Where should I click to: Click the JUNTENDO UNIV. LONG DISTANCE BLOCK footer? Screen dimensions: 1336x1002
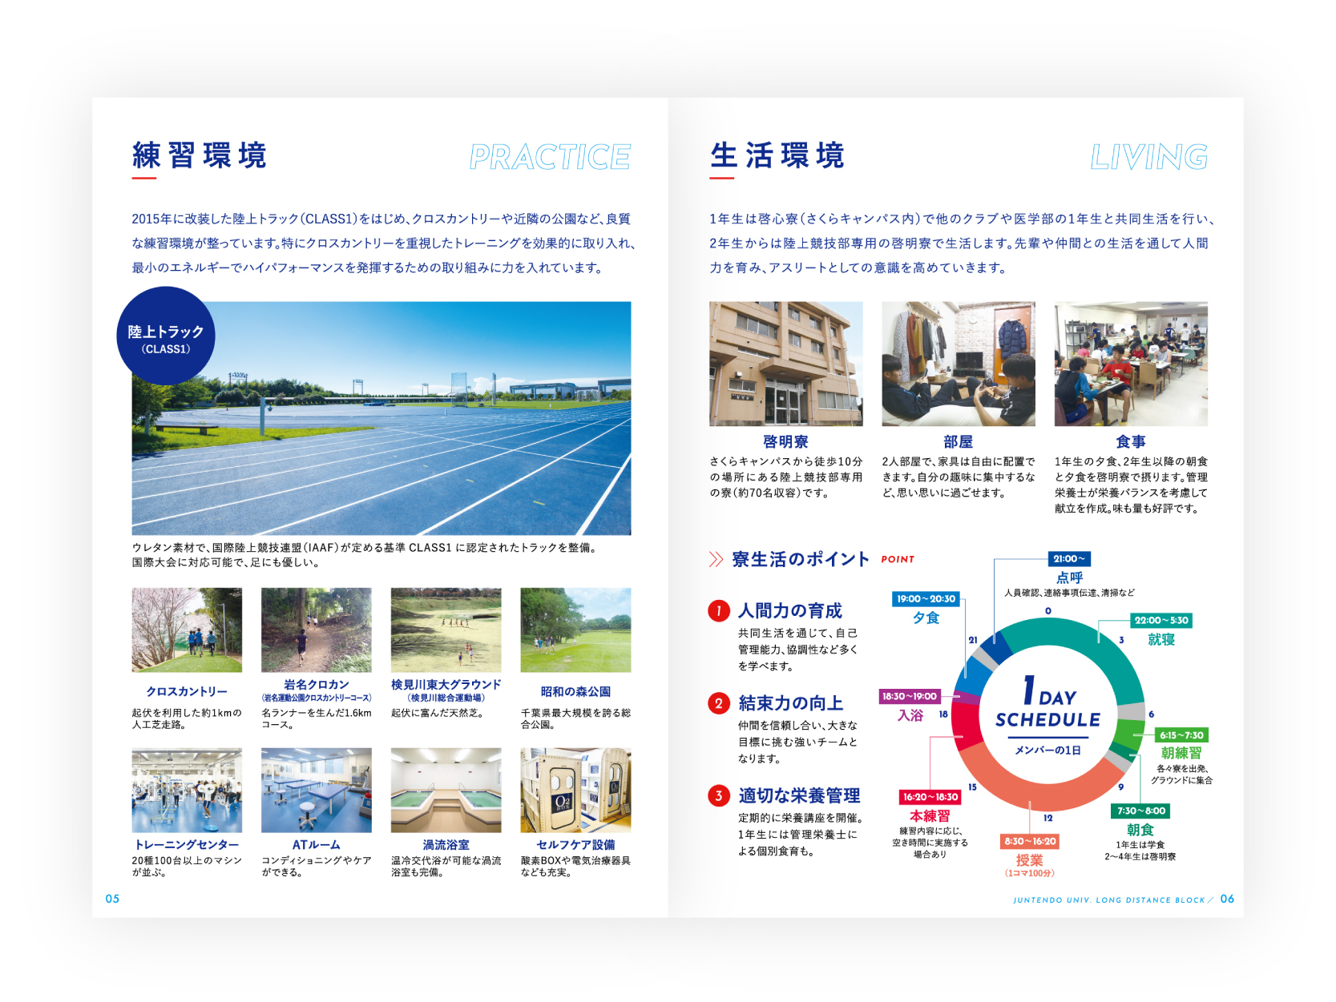1109,900
